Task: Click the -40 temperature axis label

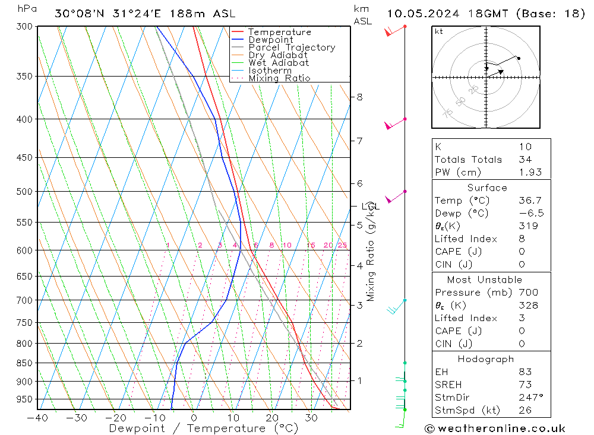Action: click(x=37, y=418)
